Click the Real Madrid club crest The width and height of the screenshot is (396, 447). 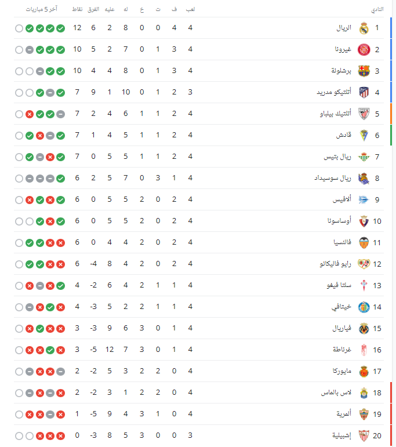pyautogui.click(x=364, y=28)
